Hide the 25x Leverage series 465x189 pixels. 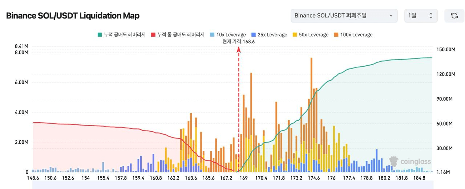(x=269, y=35)
